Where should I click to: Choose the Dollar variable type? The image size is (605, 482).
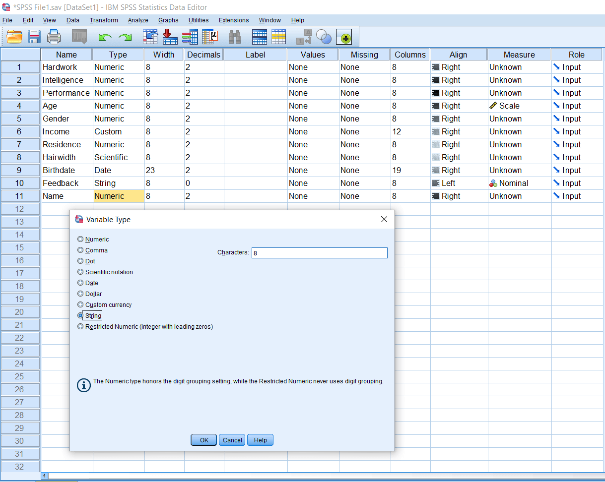[x=80, y=294]
